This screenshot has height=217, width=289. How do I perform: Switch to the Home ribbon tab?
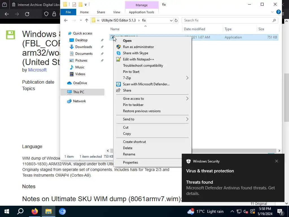click(84, 12)
